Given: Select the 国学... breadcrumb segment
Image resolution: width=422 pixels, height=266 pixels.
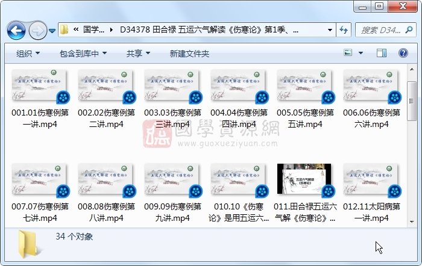Looking at the screenshot, I should tap(93, 29).
